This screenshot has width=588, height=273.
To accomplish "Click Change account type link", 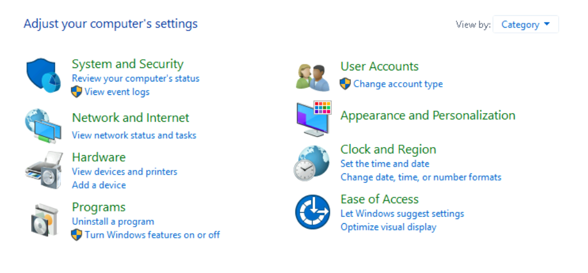I will pyautogui.click(x=398, y=84).
